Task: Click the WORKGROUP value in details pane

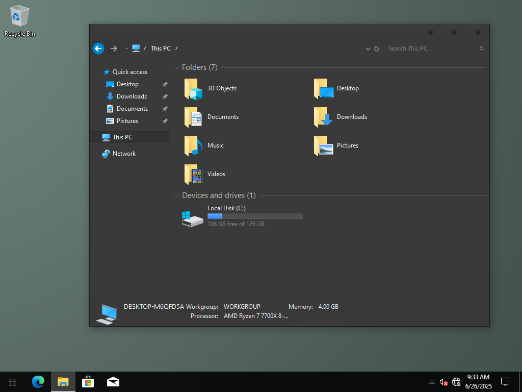Action: tap(242, 307)
